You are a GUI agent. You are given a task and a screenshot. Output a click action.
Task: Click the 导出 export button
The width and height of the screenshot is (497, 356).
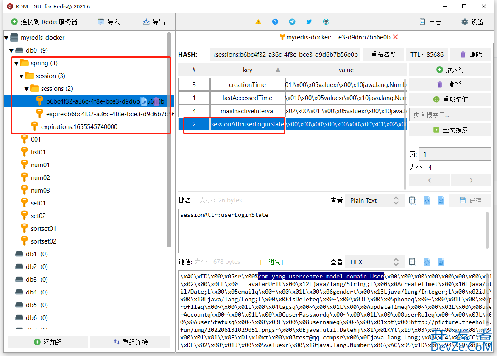tap(154, 22)
